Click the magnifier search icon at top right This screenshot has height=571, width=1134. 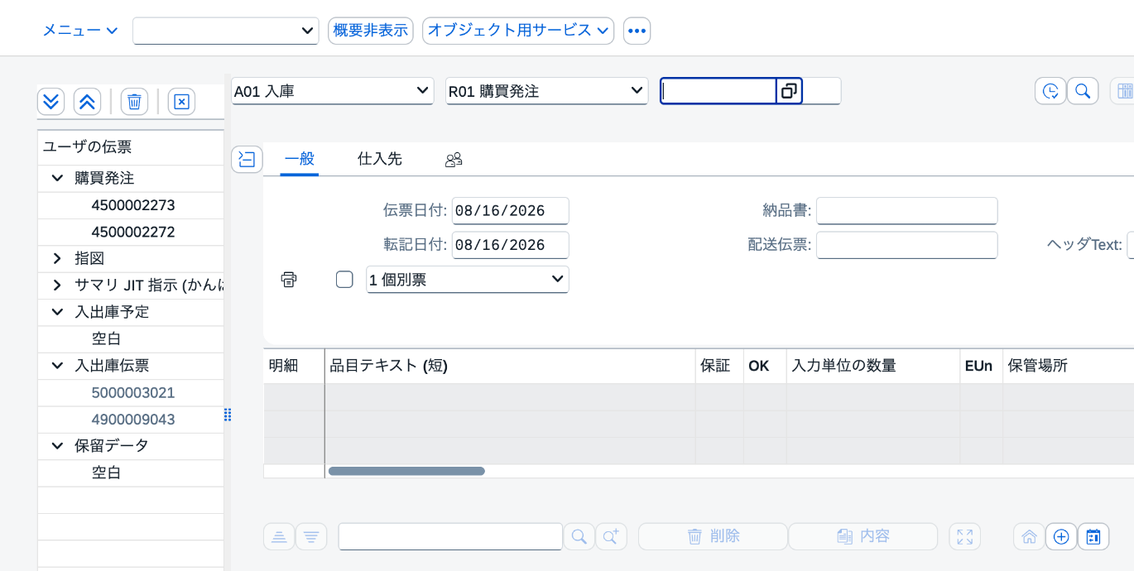1083,91
